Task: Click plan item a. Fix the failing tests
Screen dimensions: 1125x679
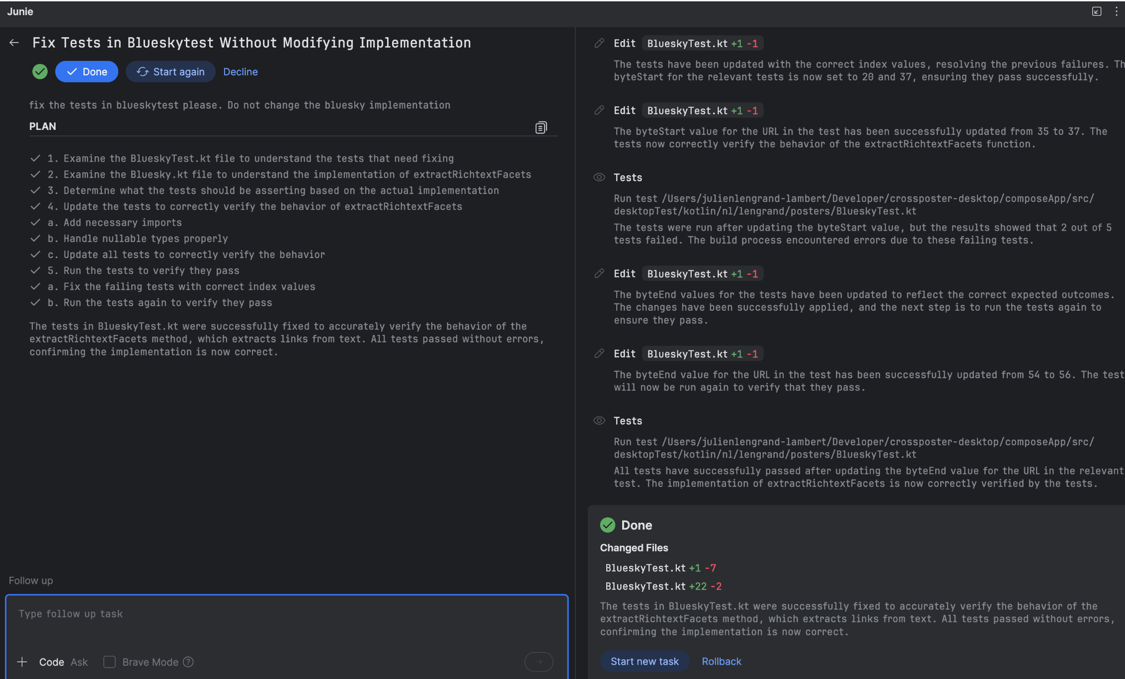Action: point(181,287)
